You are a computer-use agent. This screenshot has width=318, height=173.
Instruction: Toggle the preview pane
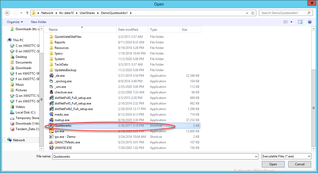(300, 22)
